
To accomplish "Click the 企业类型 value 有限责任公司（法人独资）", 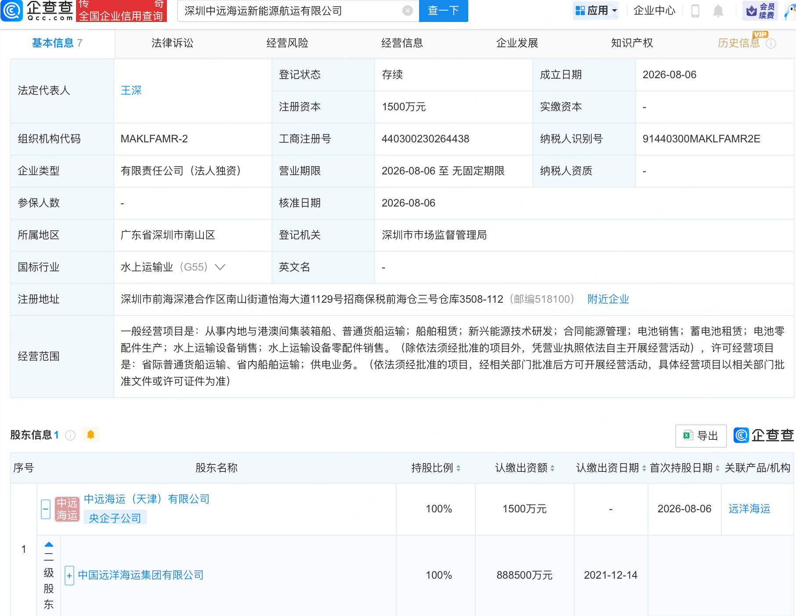I will 181,171.
